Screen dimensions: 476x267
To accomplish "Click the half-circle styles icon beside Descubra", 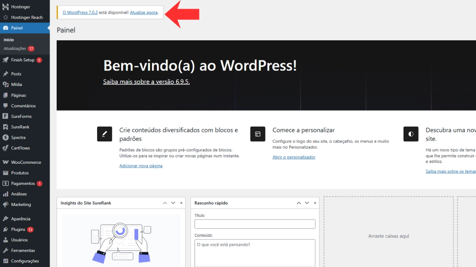I will point(411,134).
